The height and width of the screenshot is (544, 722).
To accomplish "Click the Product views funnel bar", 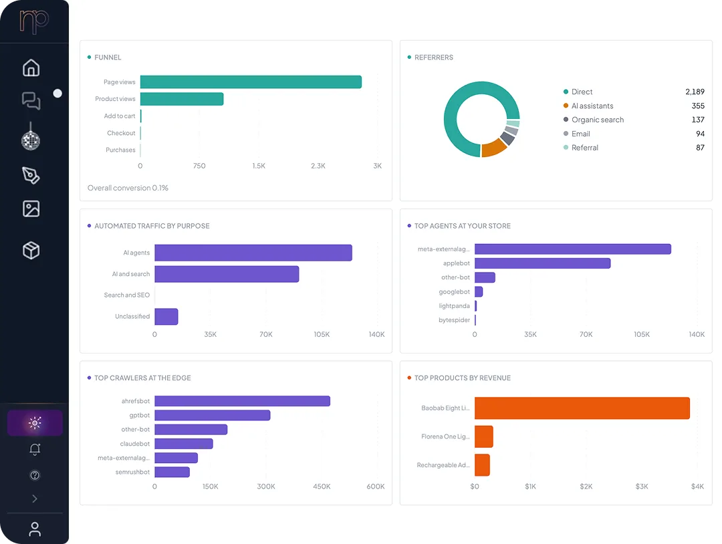I will (x=182, y=99).
